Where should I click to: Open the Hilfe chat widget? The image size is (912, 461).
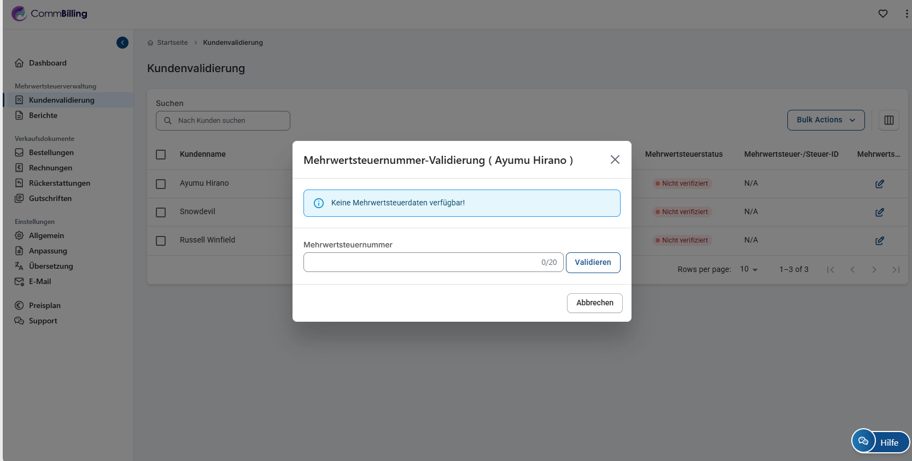880,442
